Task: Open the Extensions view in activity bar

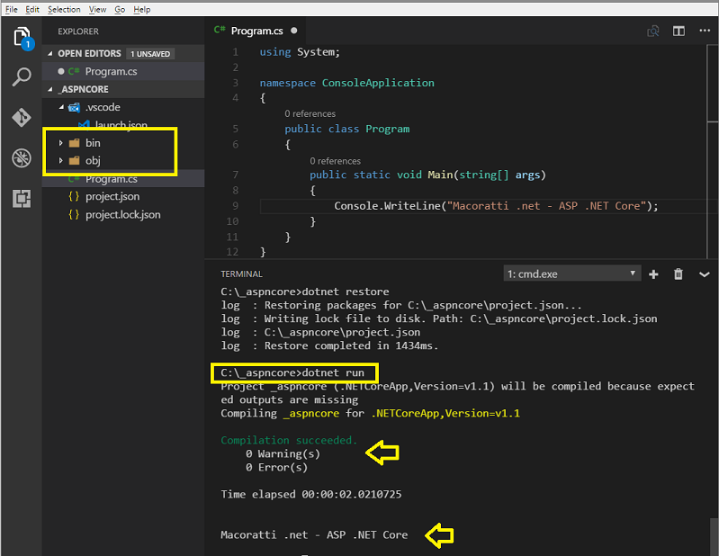Action: pos(22,199)
